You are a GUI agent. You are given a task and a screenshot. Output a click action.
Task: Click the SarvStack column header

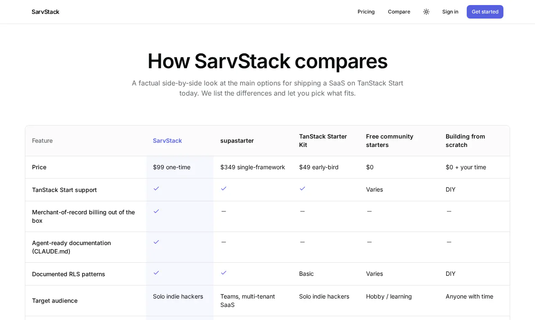pos(167,141)
